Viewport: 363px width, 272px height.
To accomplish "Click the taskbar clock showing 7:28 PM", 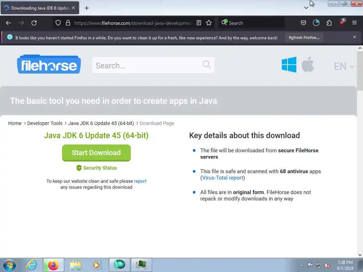I will click(345, 265).
